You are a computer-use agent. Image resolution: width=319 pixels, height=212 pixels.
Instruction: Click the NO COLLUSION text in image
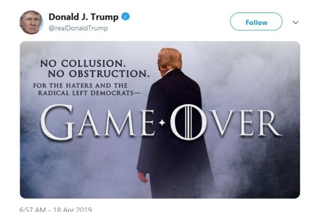[x=83, y=64]
